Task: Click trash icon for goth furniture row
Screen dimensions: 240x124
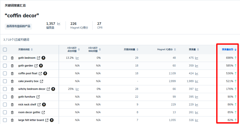Action: (12, 97)
